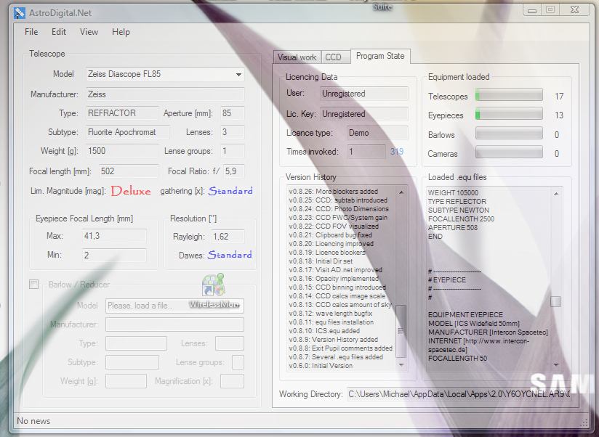Click the Version History scrollbar thumb
The height and width of the screenshot is (437, 599).
click(401, 331)
